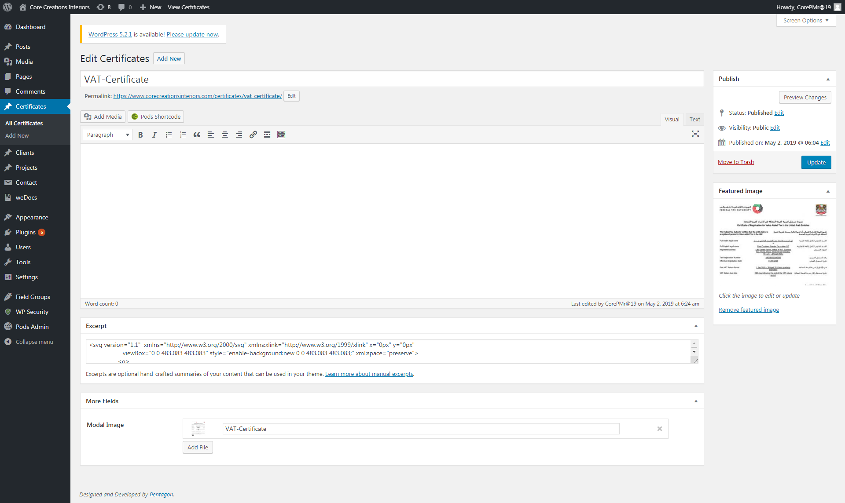Open the Plugins menu in sidebar
Viewport: 845px width, 503px height.
coord(26,232)
